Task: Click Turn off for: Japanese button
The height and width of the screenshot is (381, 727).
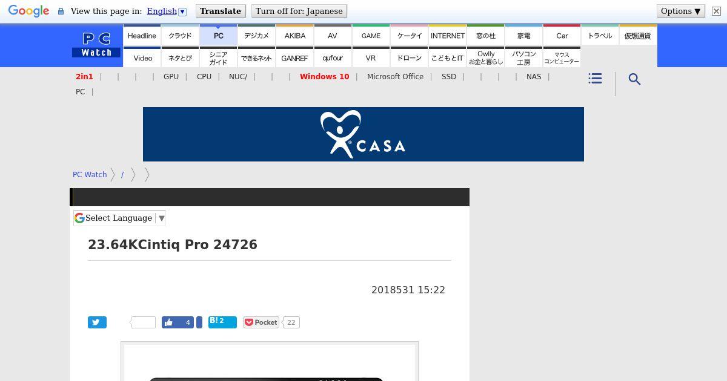Action: pos(299,11)
